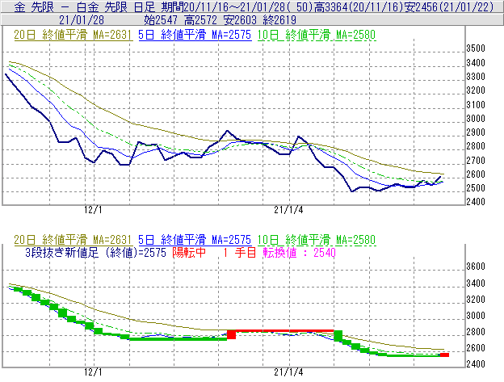
Task: Click the large red block in lower chart
Action: point(232,334)
